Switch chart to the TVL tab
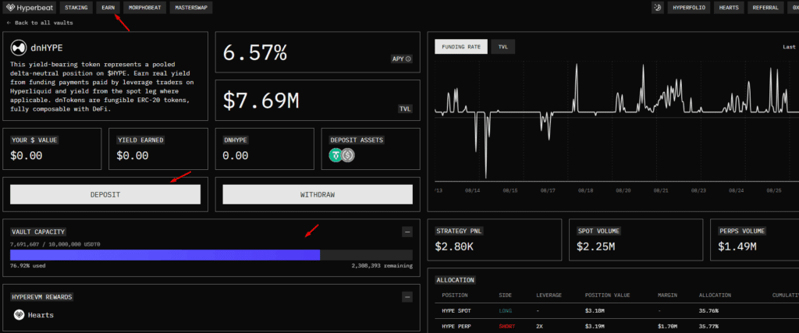This screenshot has height=333, width=799. [503, 47]
